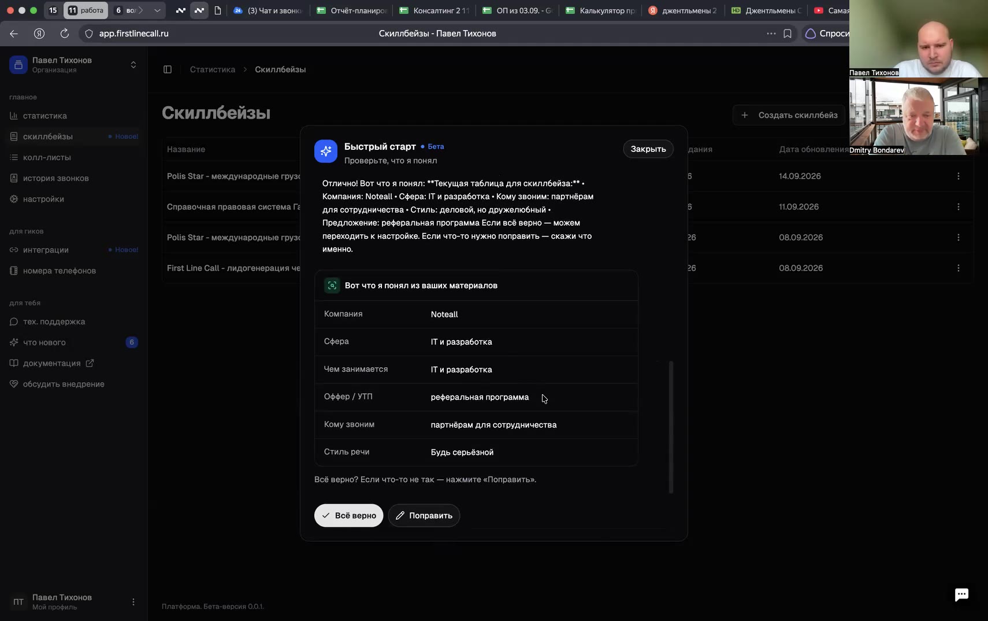Switch to Чат и звонки tab
This screenshot has height=621, width=988.
click(269, 10)
